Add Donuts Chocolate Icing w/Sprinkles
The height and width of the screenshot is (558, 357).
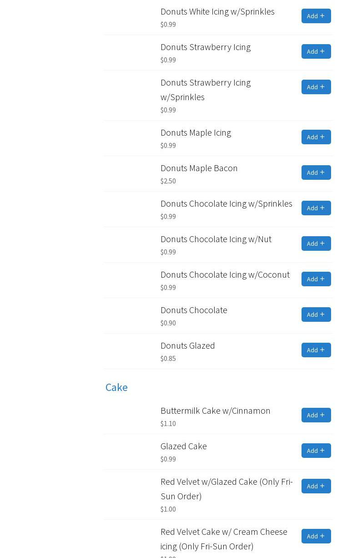tap(316, 208)
